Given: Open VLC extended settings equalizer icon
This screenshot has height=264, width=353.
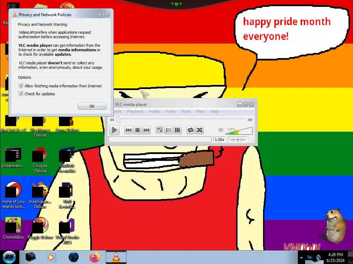Looking at the screenshot, I should tap(178, 130).
